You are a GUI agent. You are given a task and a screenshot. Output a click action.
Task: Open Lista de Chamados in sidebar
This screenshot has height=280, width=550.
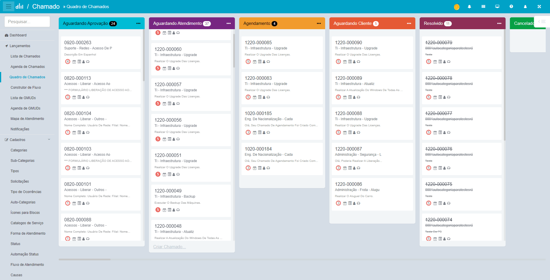(x=25, y=56)
